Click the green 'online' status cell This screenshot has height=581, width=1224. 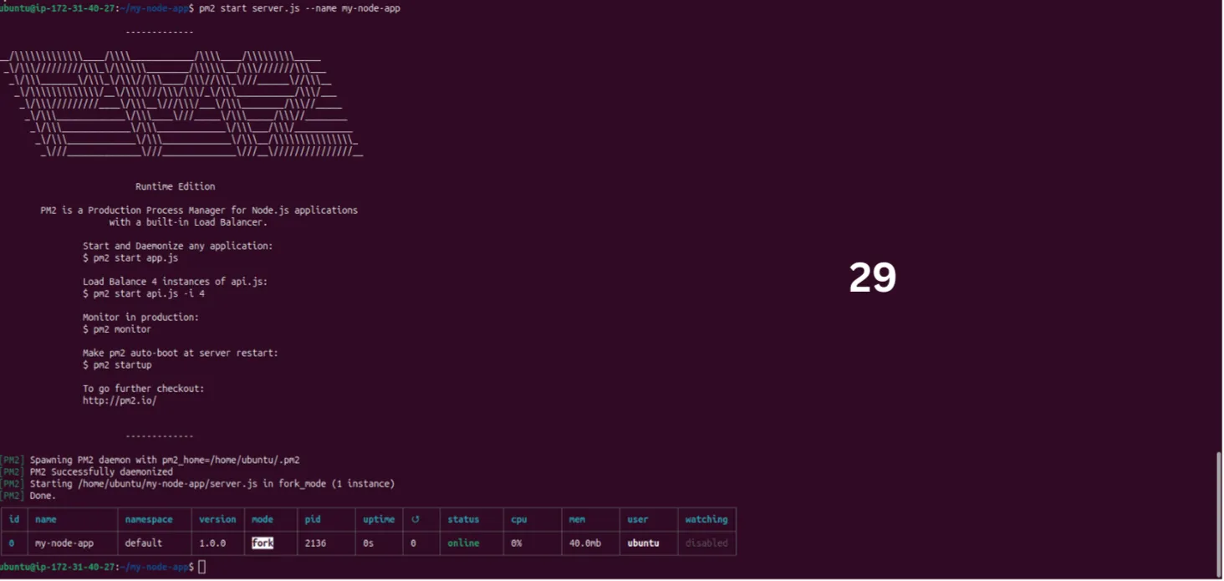click(x=463, y=543)
